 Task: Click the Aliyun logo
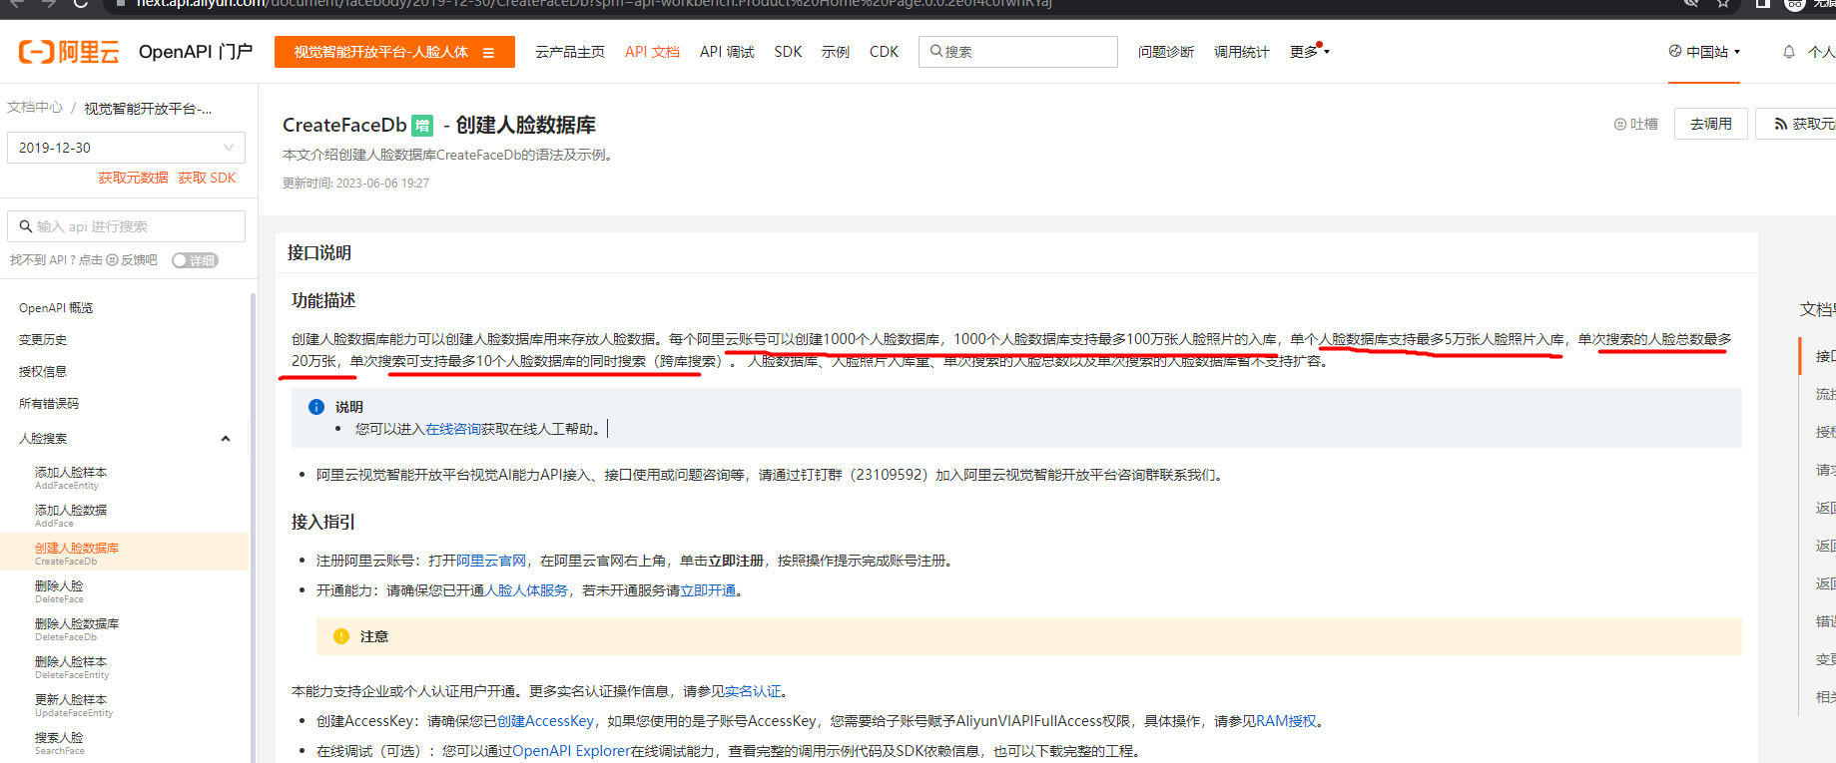[x=69, y=52]
